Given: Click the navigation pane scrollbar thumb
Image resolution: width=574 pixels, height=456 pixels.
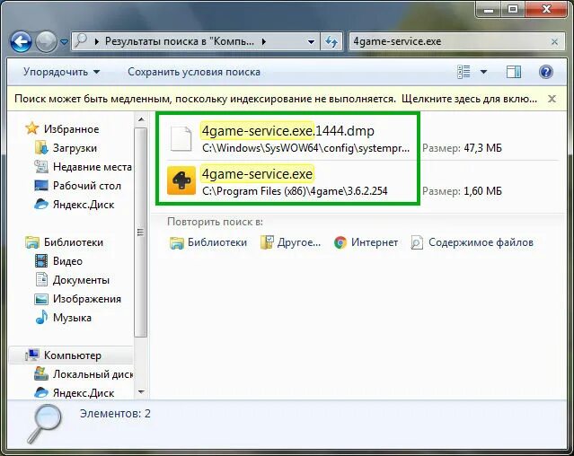Looking at the screenshot, I should click(140, 232).
